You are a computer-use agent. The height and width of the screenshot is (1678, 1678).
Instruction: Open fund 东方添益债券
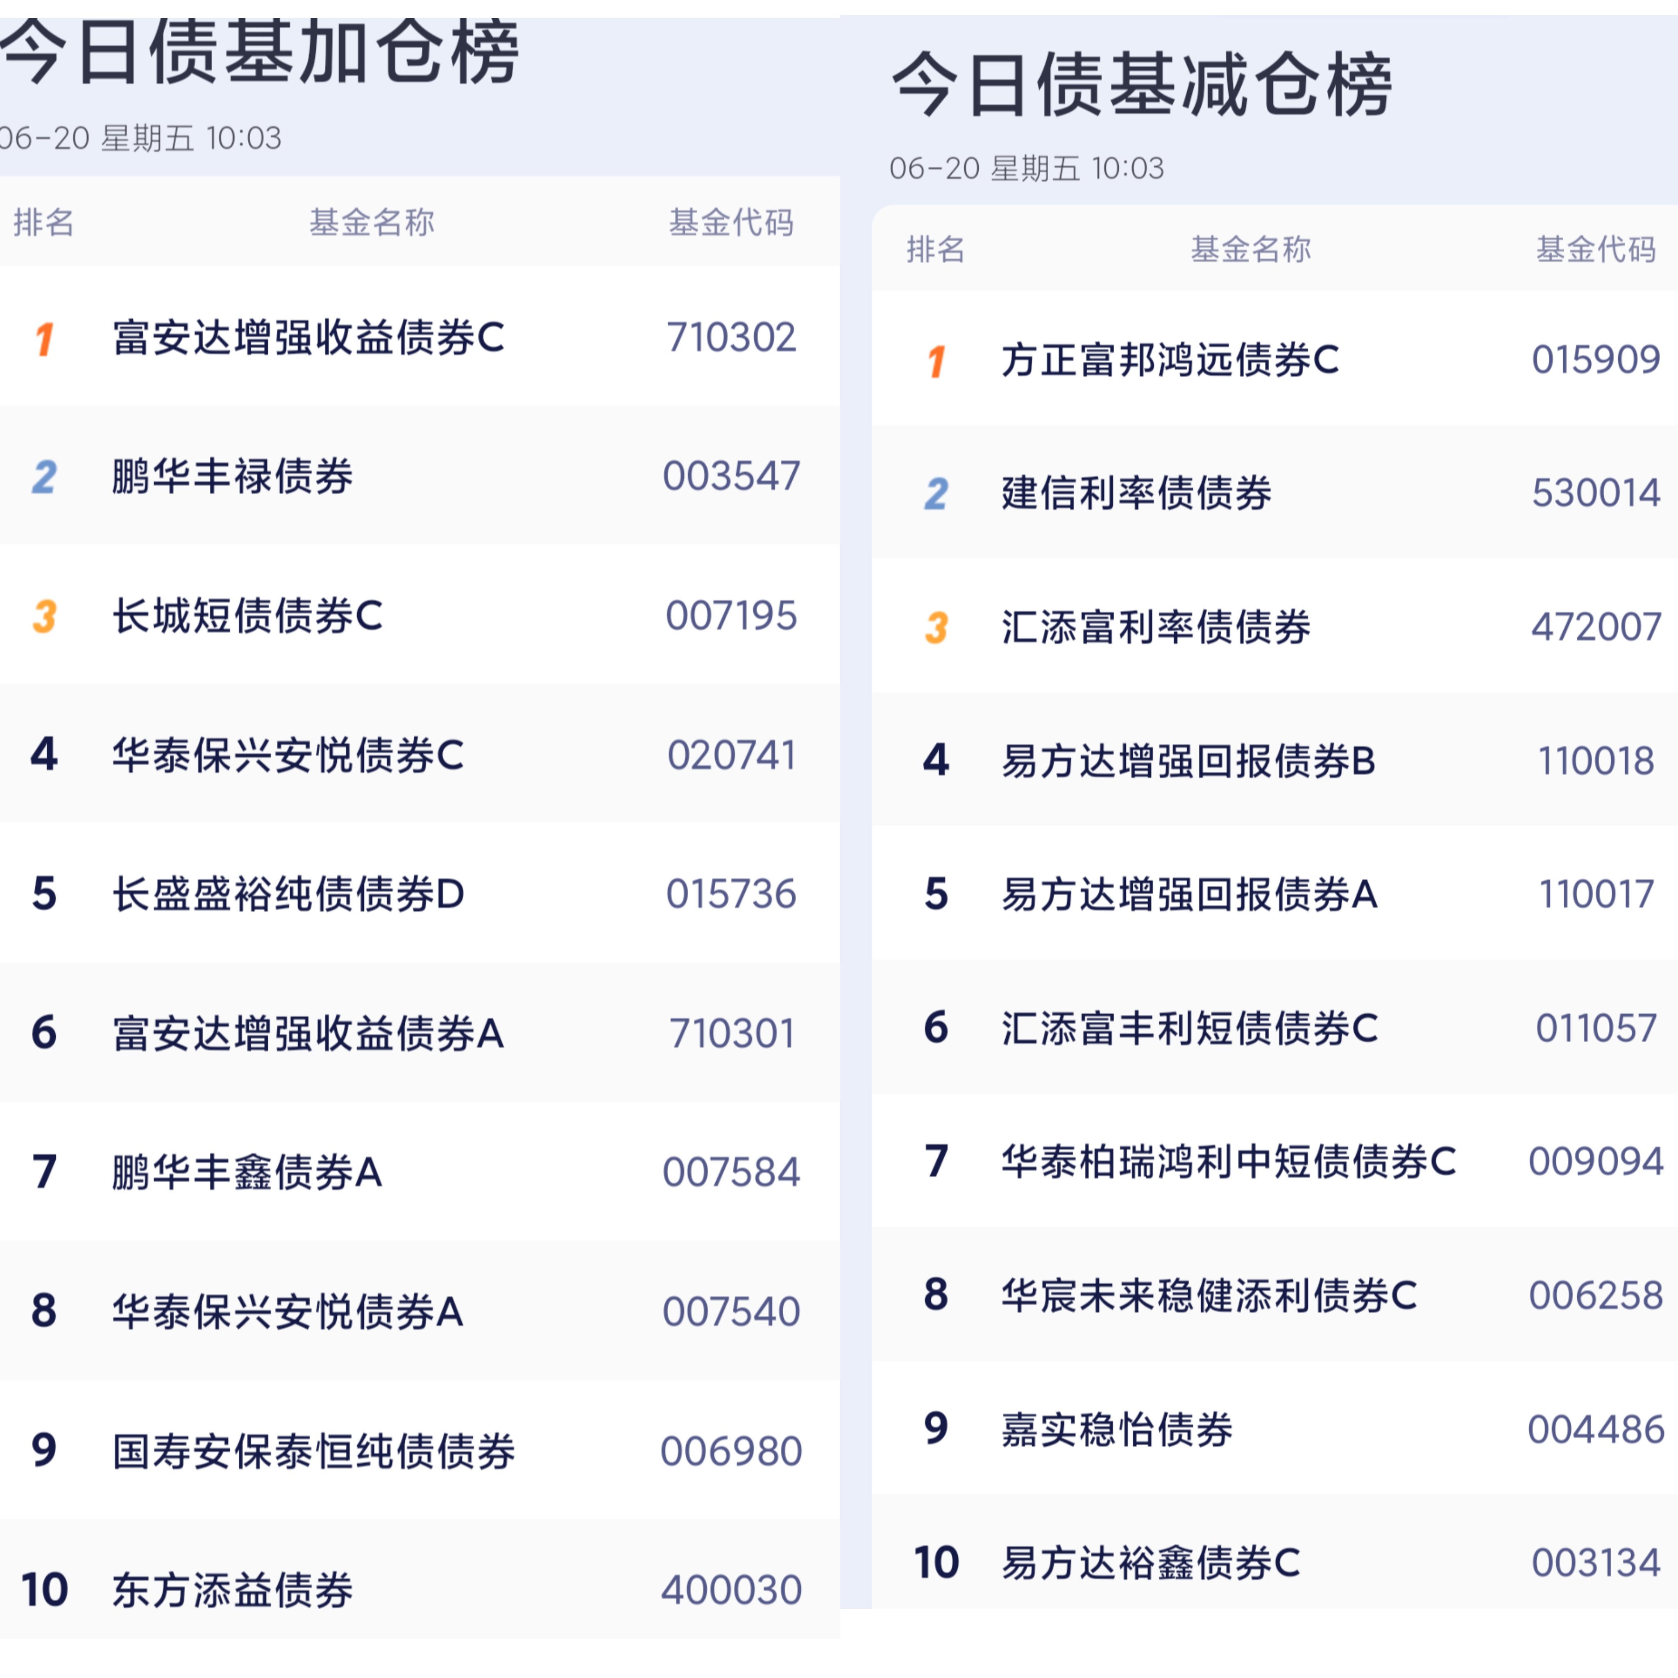(233, 1590)
